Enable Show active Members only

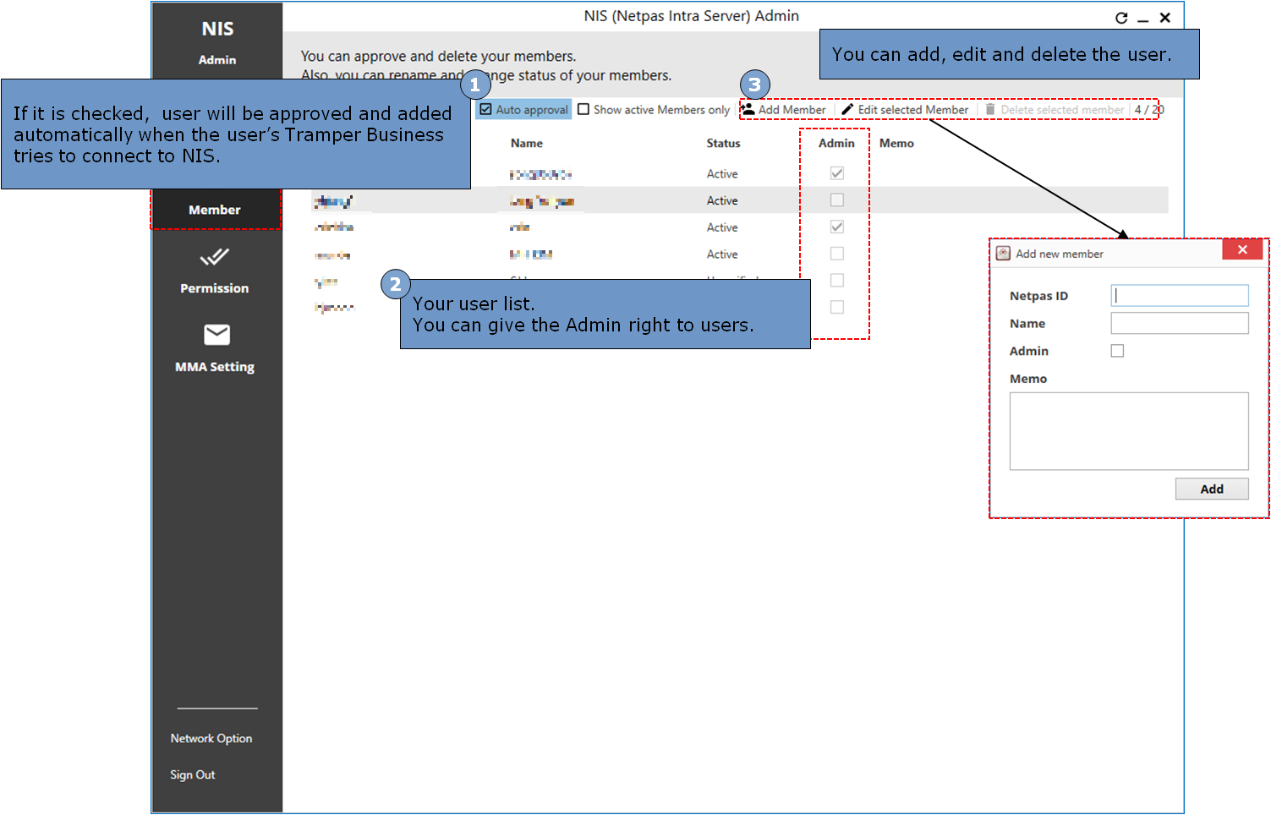click(583, 109)
